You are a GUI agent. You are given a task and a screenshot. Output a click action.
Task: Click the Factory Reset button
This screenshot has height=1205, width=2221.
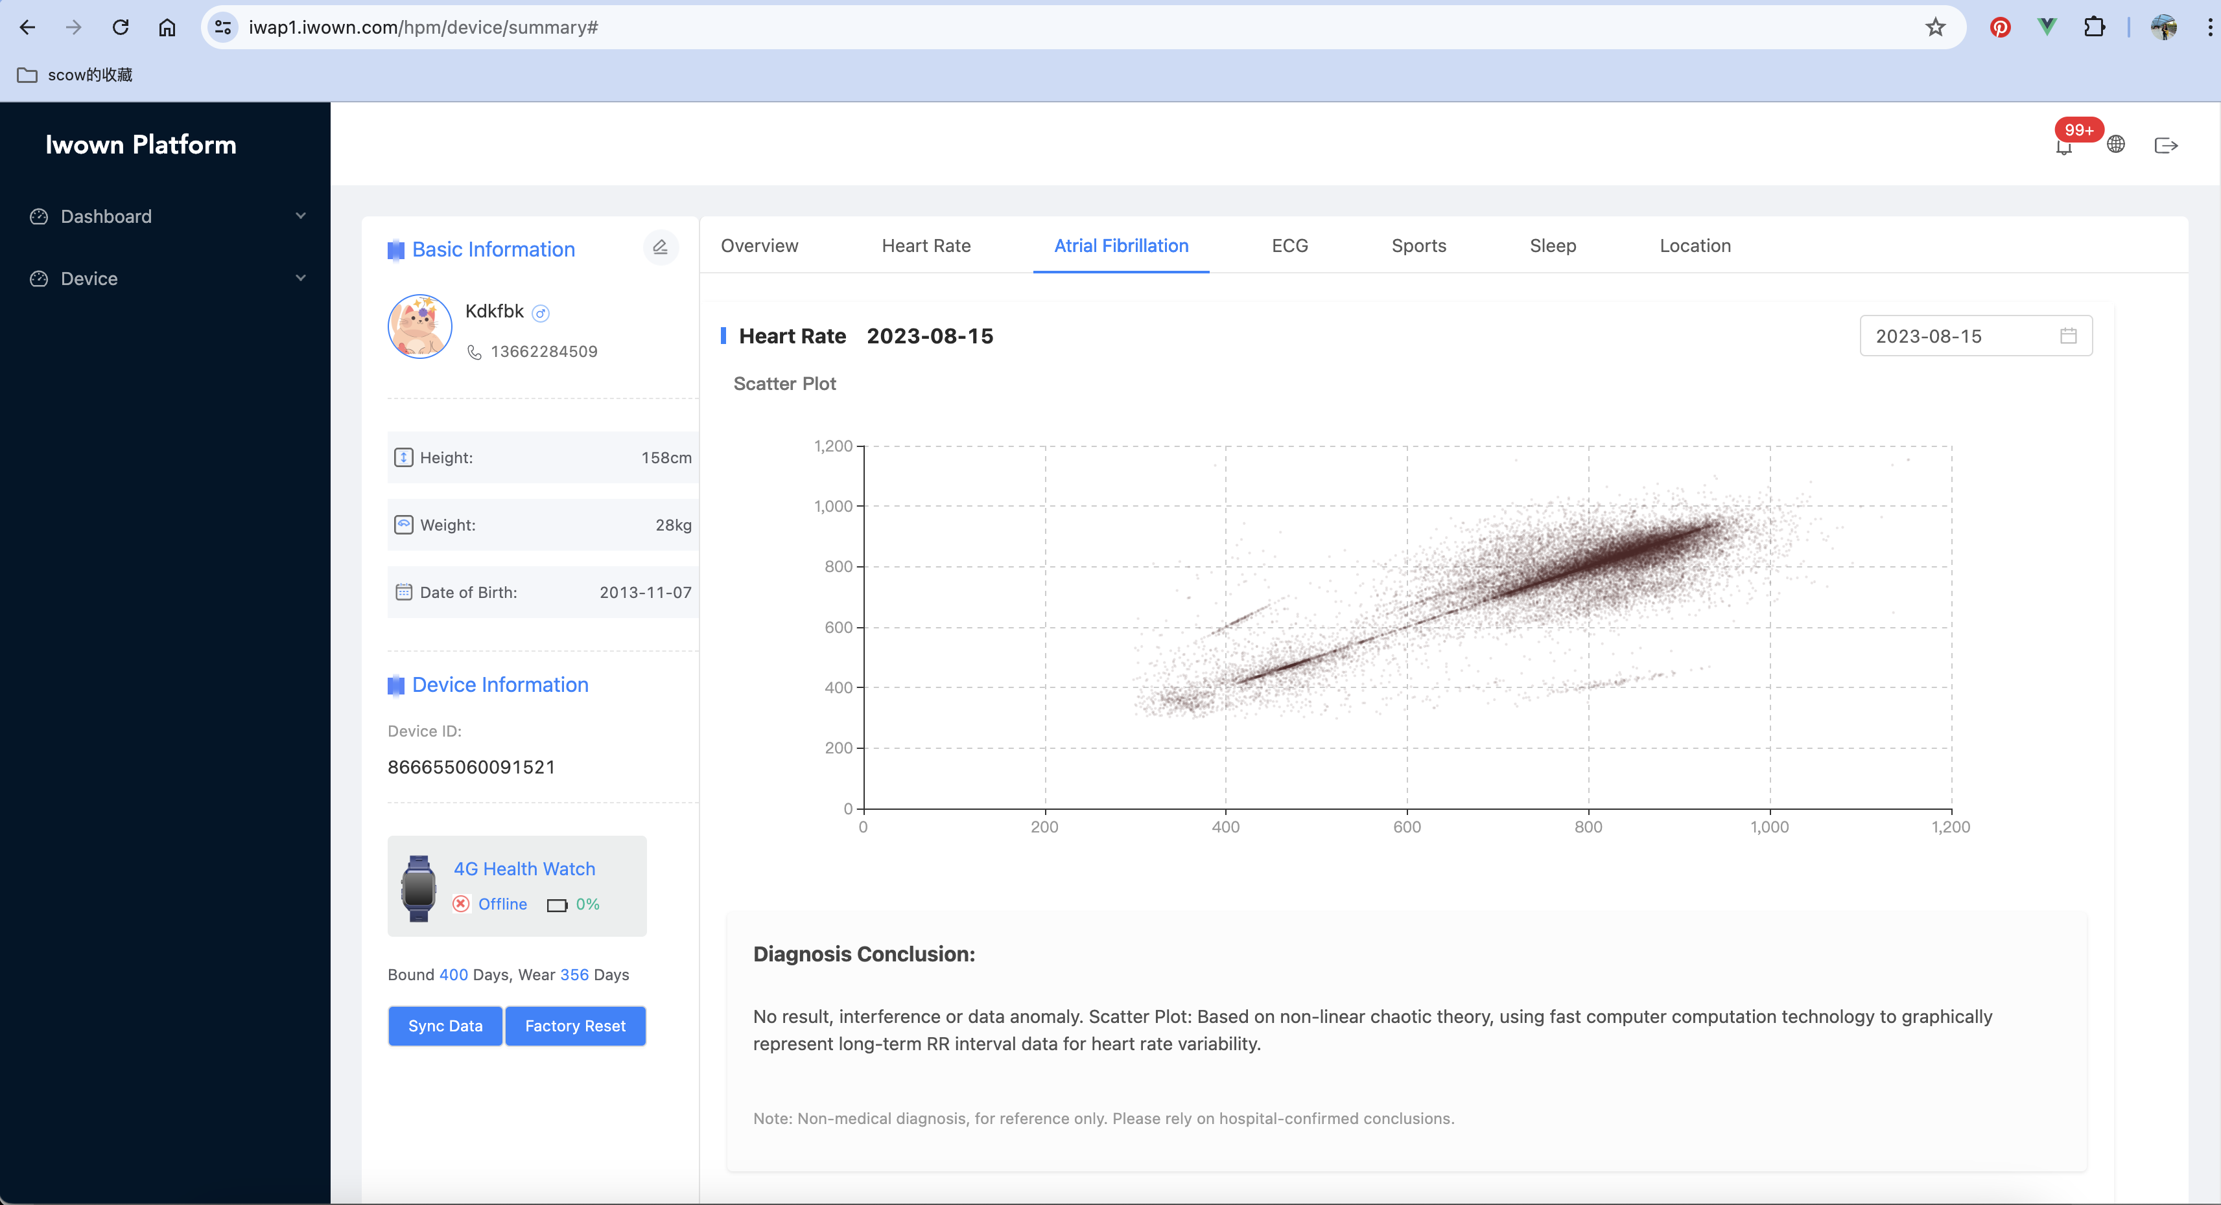point(575,1026)
